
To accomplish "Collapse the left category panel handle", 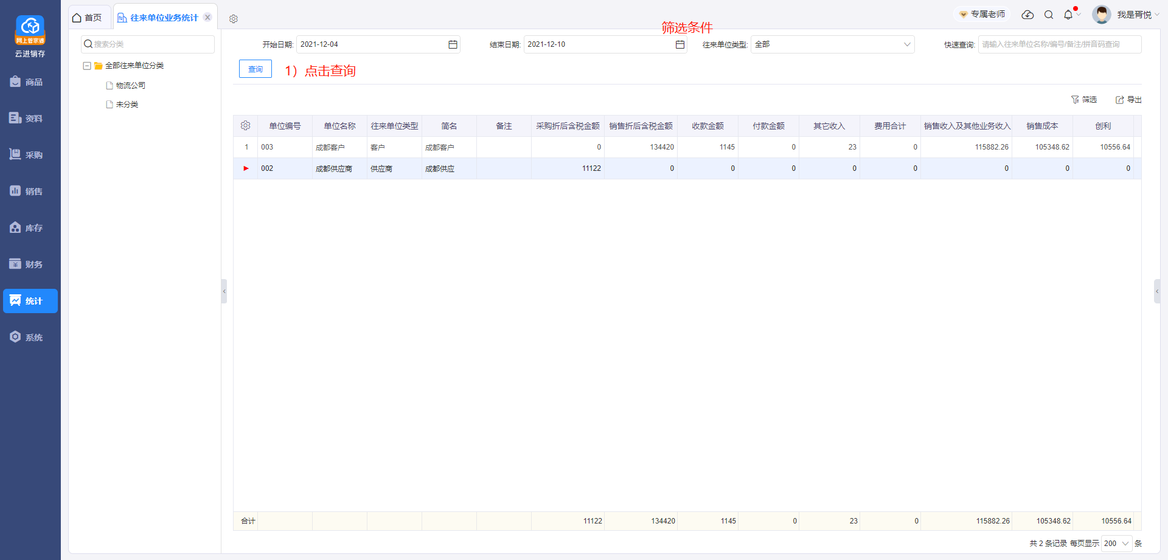I will click(224, 291).
